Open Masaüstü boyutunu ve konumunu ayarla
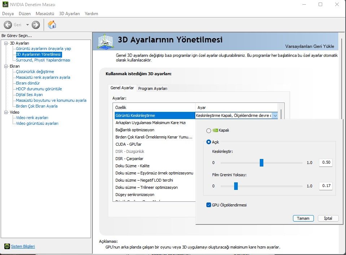The height and width of the screenshot is (255, 346). (x=51, y=100)
